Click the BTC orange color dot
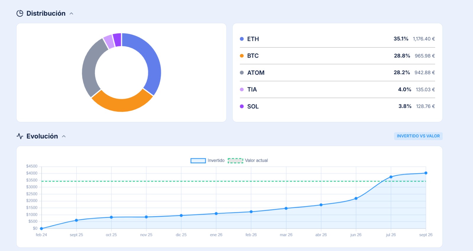 [x=242, y=56]
